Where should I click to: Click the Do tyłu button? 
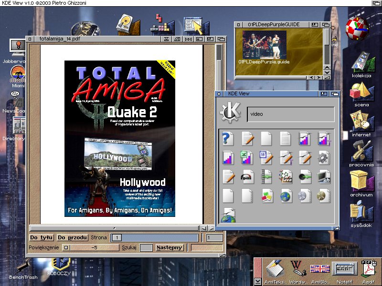coord(42,237)
